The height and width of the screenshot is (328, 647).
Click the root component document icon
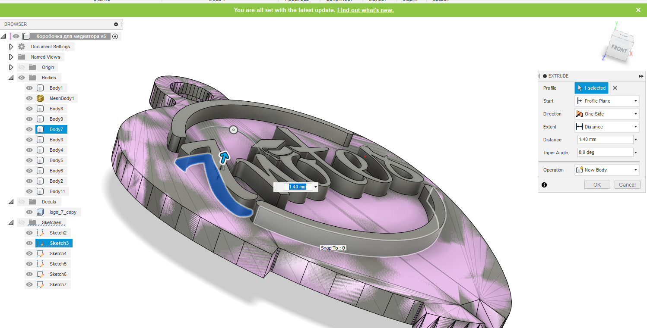(x=27, y=36)
